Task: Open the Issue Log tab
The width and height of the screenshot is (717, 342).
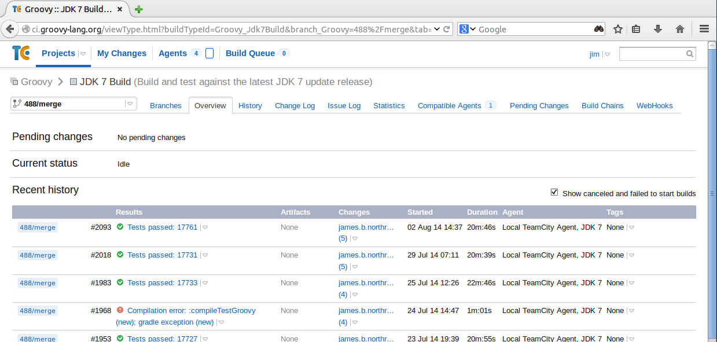Action: coord(344,105)
